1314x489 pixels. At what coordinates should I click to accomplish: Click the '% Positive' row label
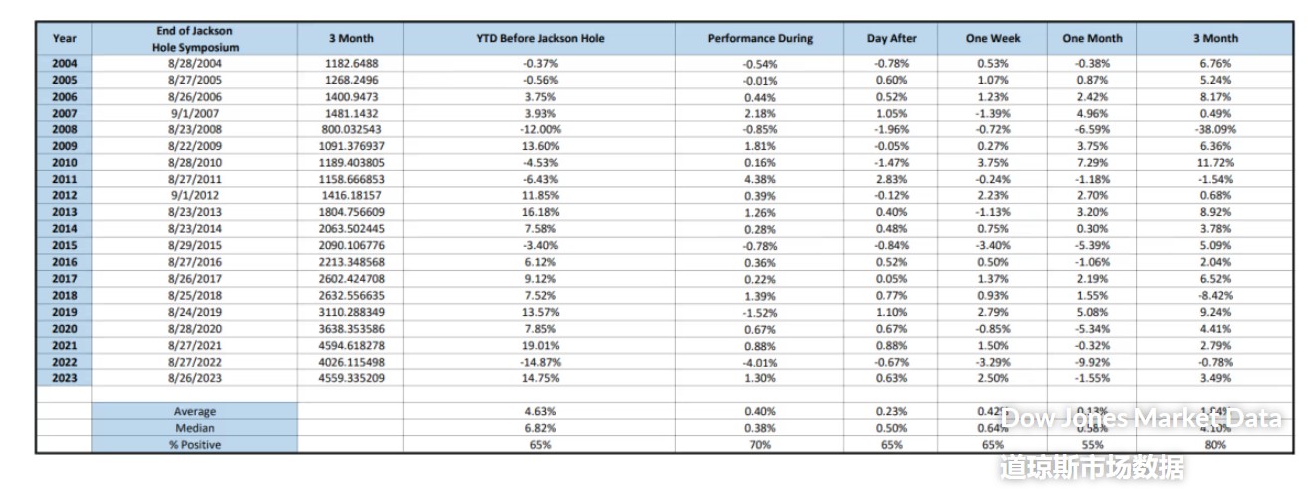[x=194, y=445]
